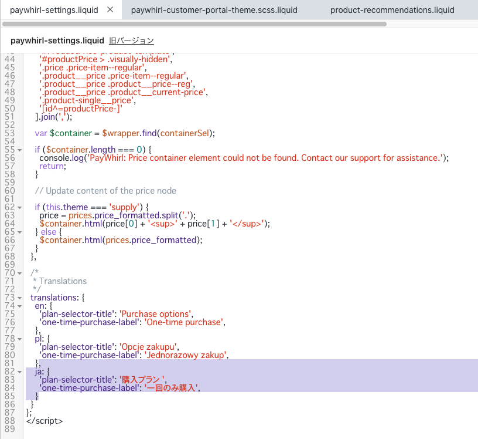Viewport: 478px width, 439px height.
Task: Close the paywhirl-settings.liquid tab
Action: pyautogui.click(x=110, y=10)
